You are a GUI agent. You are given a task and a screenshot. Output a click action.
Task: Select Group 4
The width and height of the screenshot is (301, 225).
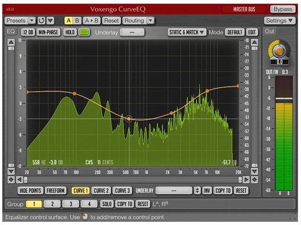(x=89, y=204)
